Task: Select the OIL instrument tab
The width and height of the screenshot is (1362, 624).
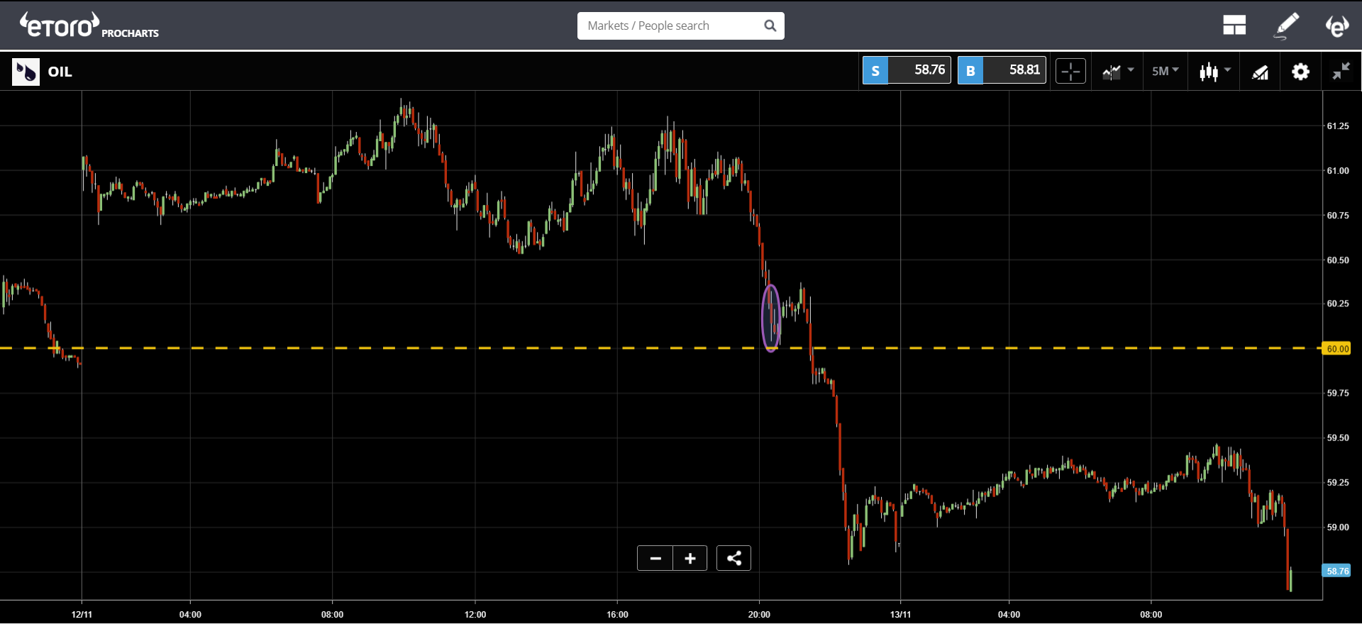Action: click(x=43, y=72)
